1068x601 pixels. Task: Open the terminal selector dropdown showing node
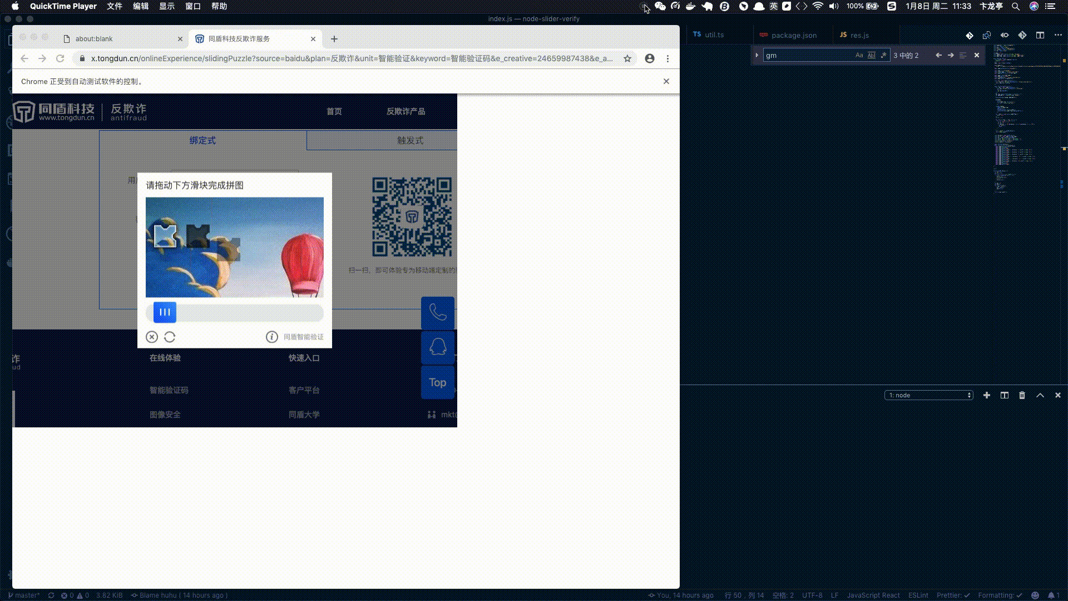(928, 395)
